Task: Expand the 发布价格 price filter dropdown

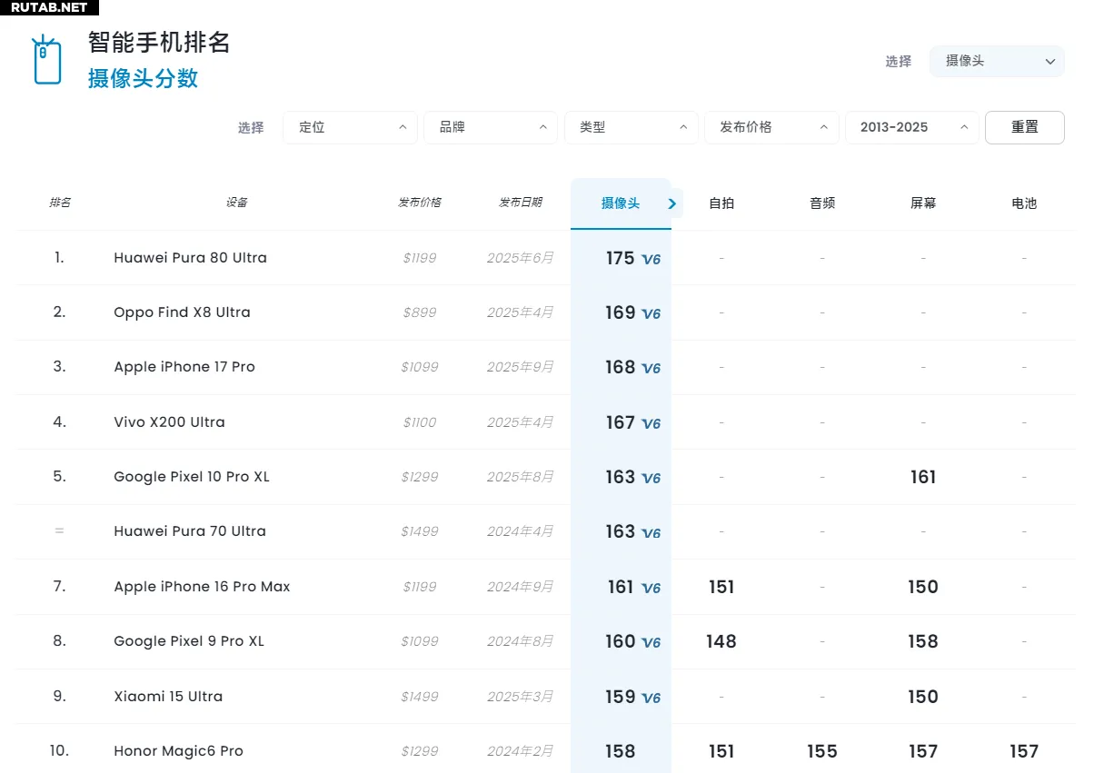Action: (x=771, y=127)
